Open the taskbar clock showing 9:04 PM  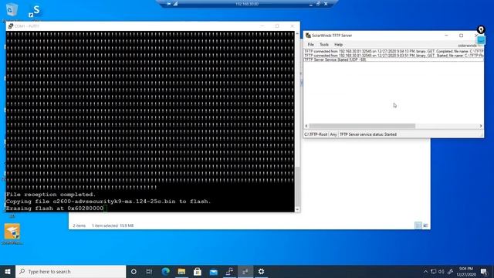[466, 271]
